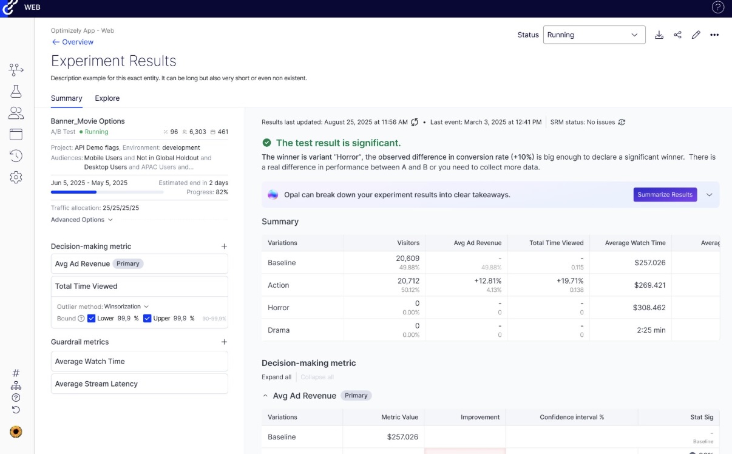This screenshot has height=454, width=732.
Task: Open the Audiences panel from the sidebar
Action: click(x=16, y=112)
